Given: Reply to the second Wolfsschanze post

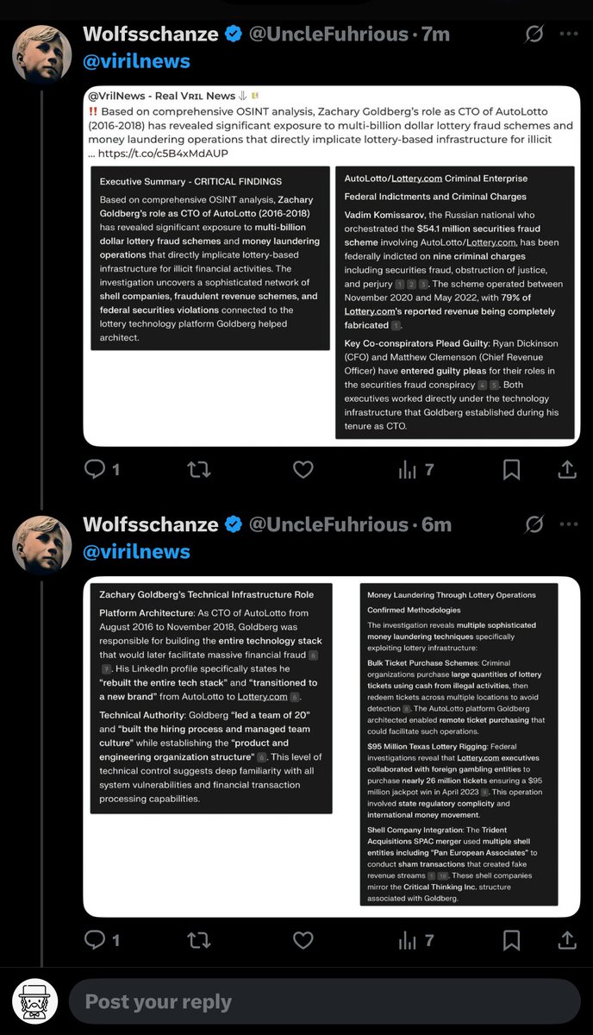Looking at the screenshot, I should pos(95,940).
